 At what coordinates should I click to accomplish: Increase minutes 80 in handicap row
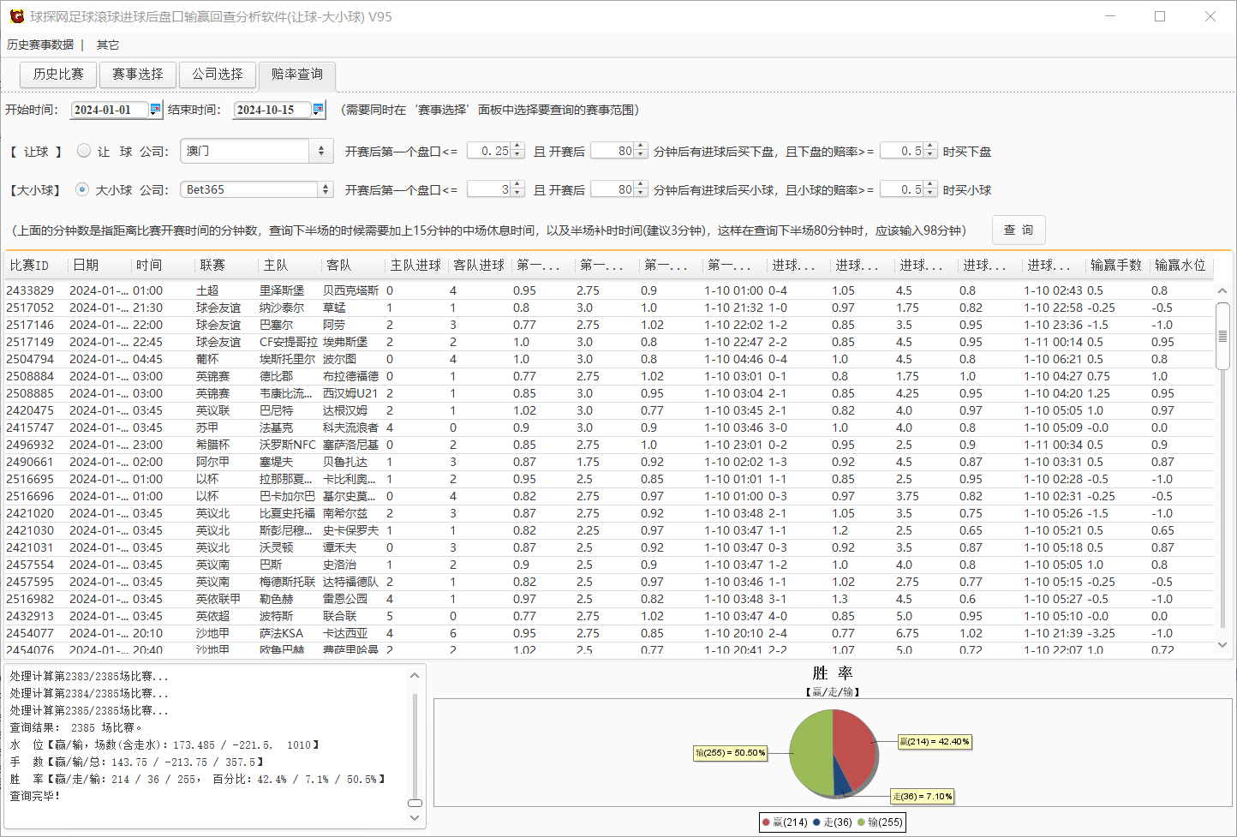(x=641, y=147)
